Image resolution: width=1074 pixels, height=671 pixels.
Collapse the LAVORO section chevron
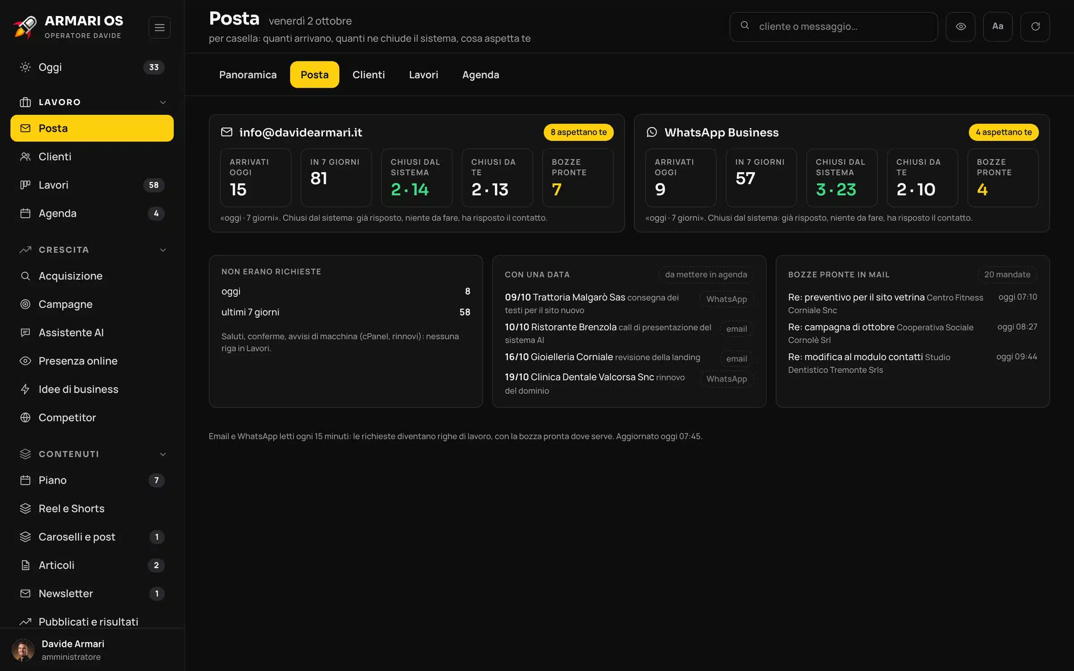163,102
